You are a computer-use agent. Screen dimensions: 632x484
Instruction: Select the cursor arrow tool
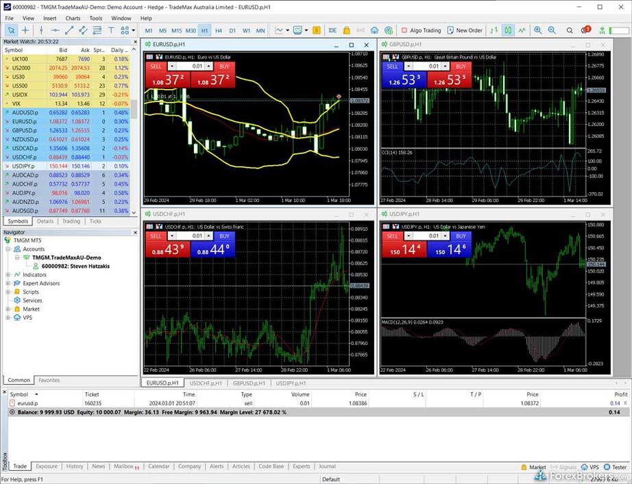[11, 30]
